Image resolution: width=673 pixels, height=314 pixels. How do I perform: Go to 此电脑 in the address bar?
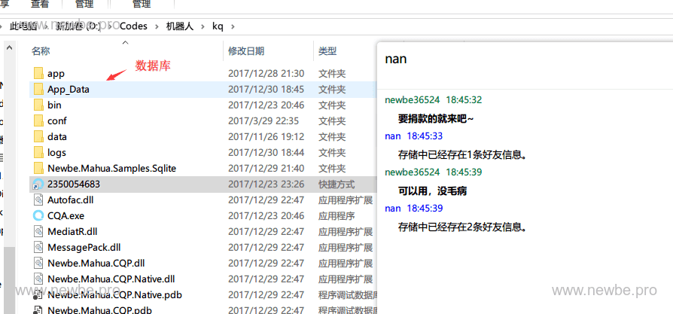tap(23, 26)
